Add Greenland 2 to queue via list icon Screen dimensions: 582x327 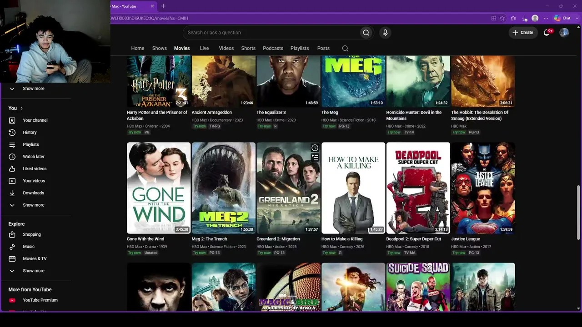(x=315, y=157)
